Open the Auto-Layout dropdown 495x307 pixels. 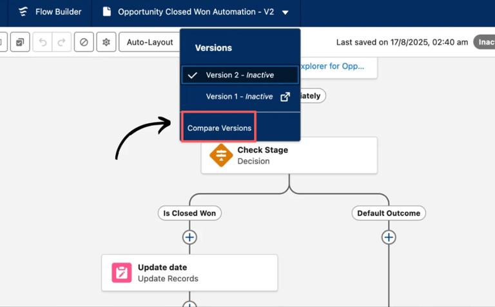click(x=150, y=43)
